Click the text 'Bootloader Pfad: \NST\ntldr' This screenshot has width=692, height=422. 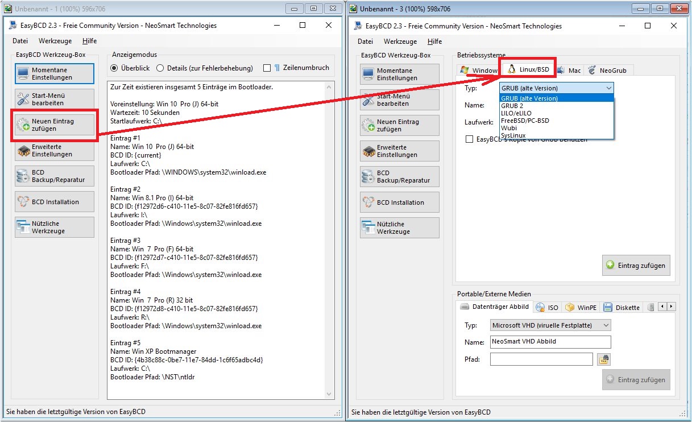152,377
